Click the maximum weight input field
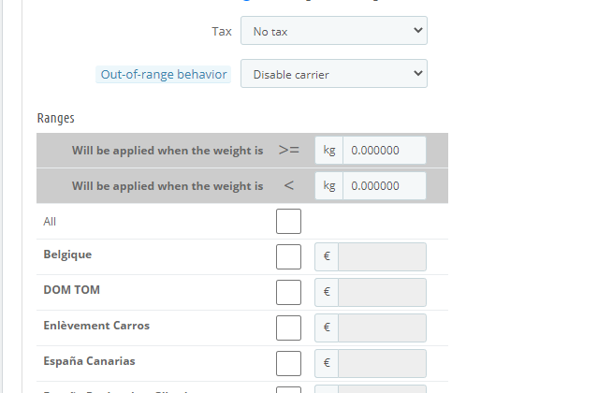The width and height of the screenshot is (612, 393). pyautogui.click(x=384, y=186)
